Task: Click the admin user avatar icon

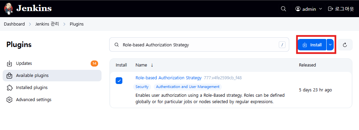Action: point(298,9)
